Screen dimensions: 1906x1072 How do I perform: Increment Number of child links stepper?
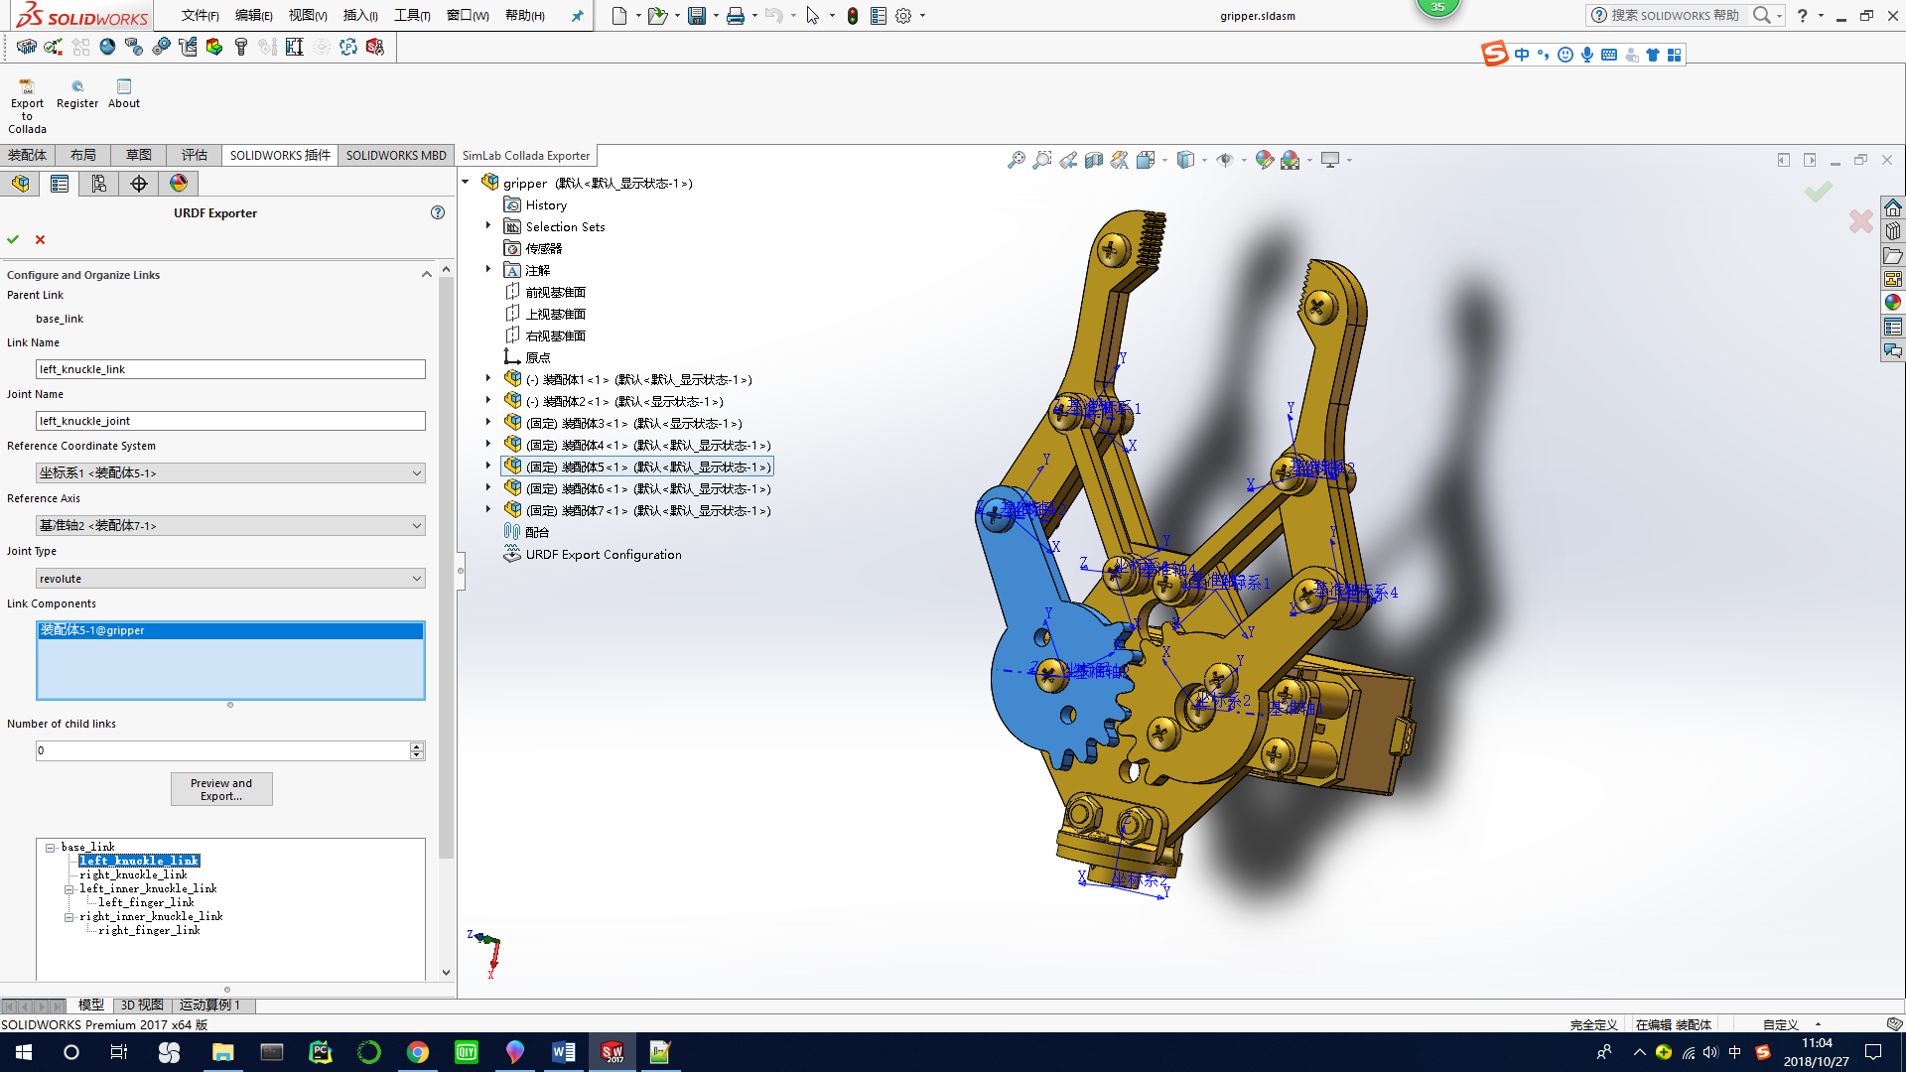[x=417, y=746]
